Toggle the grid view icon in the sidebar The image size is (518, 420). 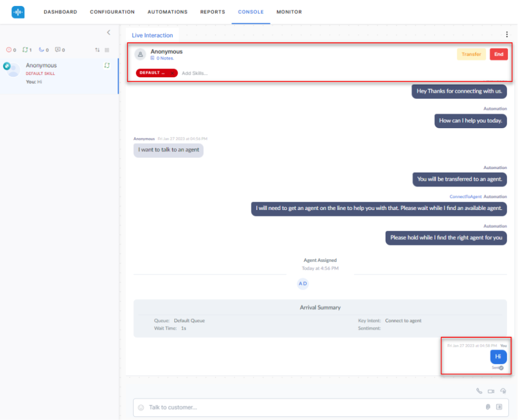[x=107, y=50]
